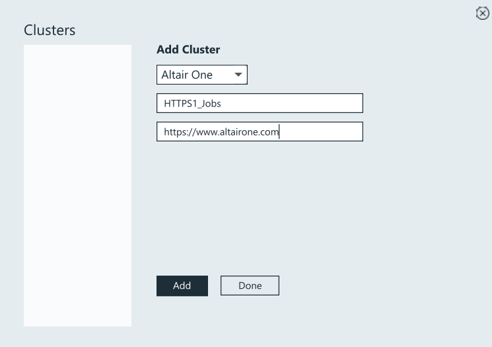Screen dimensions: 492x347
Task: Close the Clusters dialog with the X icon
Action: tap(482, 13)
